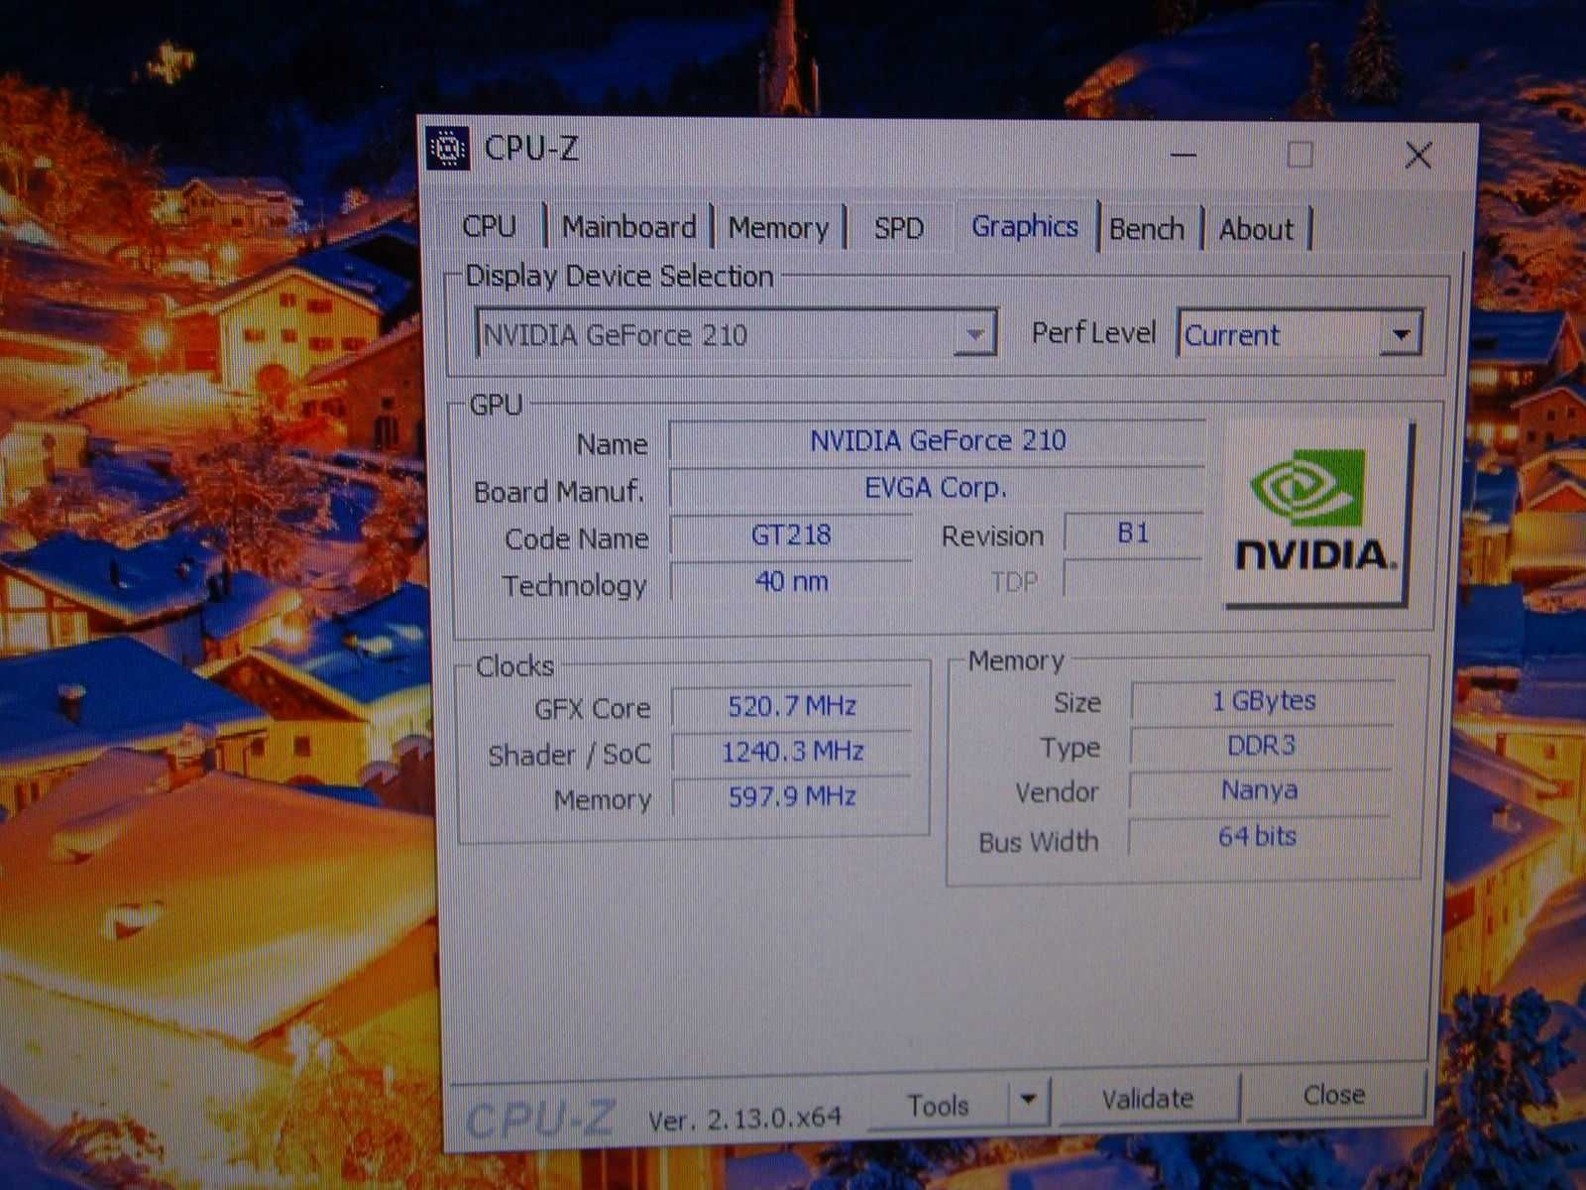Click the Technology value 40 nm
This screenshot has width=1586, height=1190.
(x=791, y=581)
